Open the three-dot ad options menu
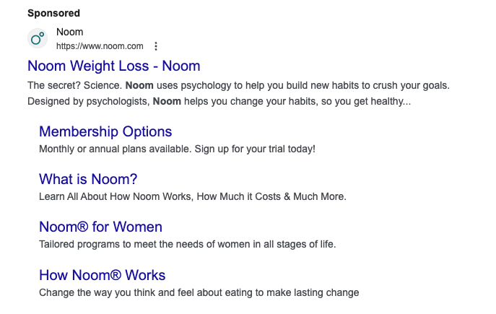Screen dimensions: 496x314 click(x=156, y=46)
